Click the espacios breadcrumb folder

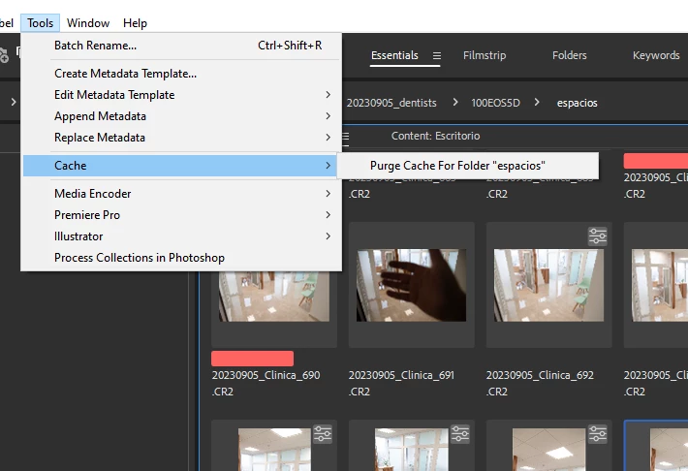pos(577,103)
